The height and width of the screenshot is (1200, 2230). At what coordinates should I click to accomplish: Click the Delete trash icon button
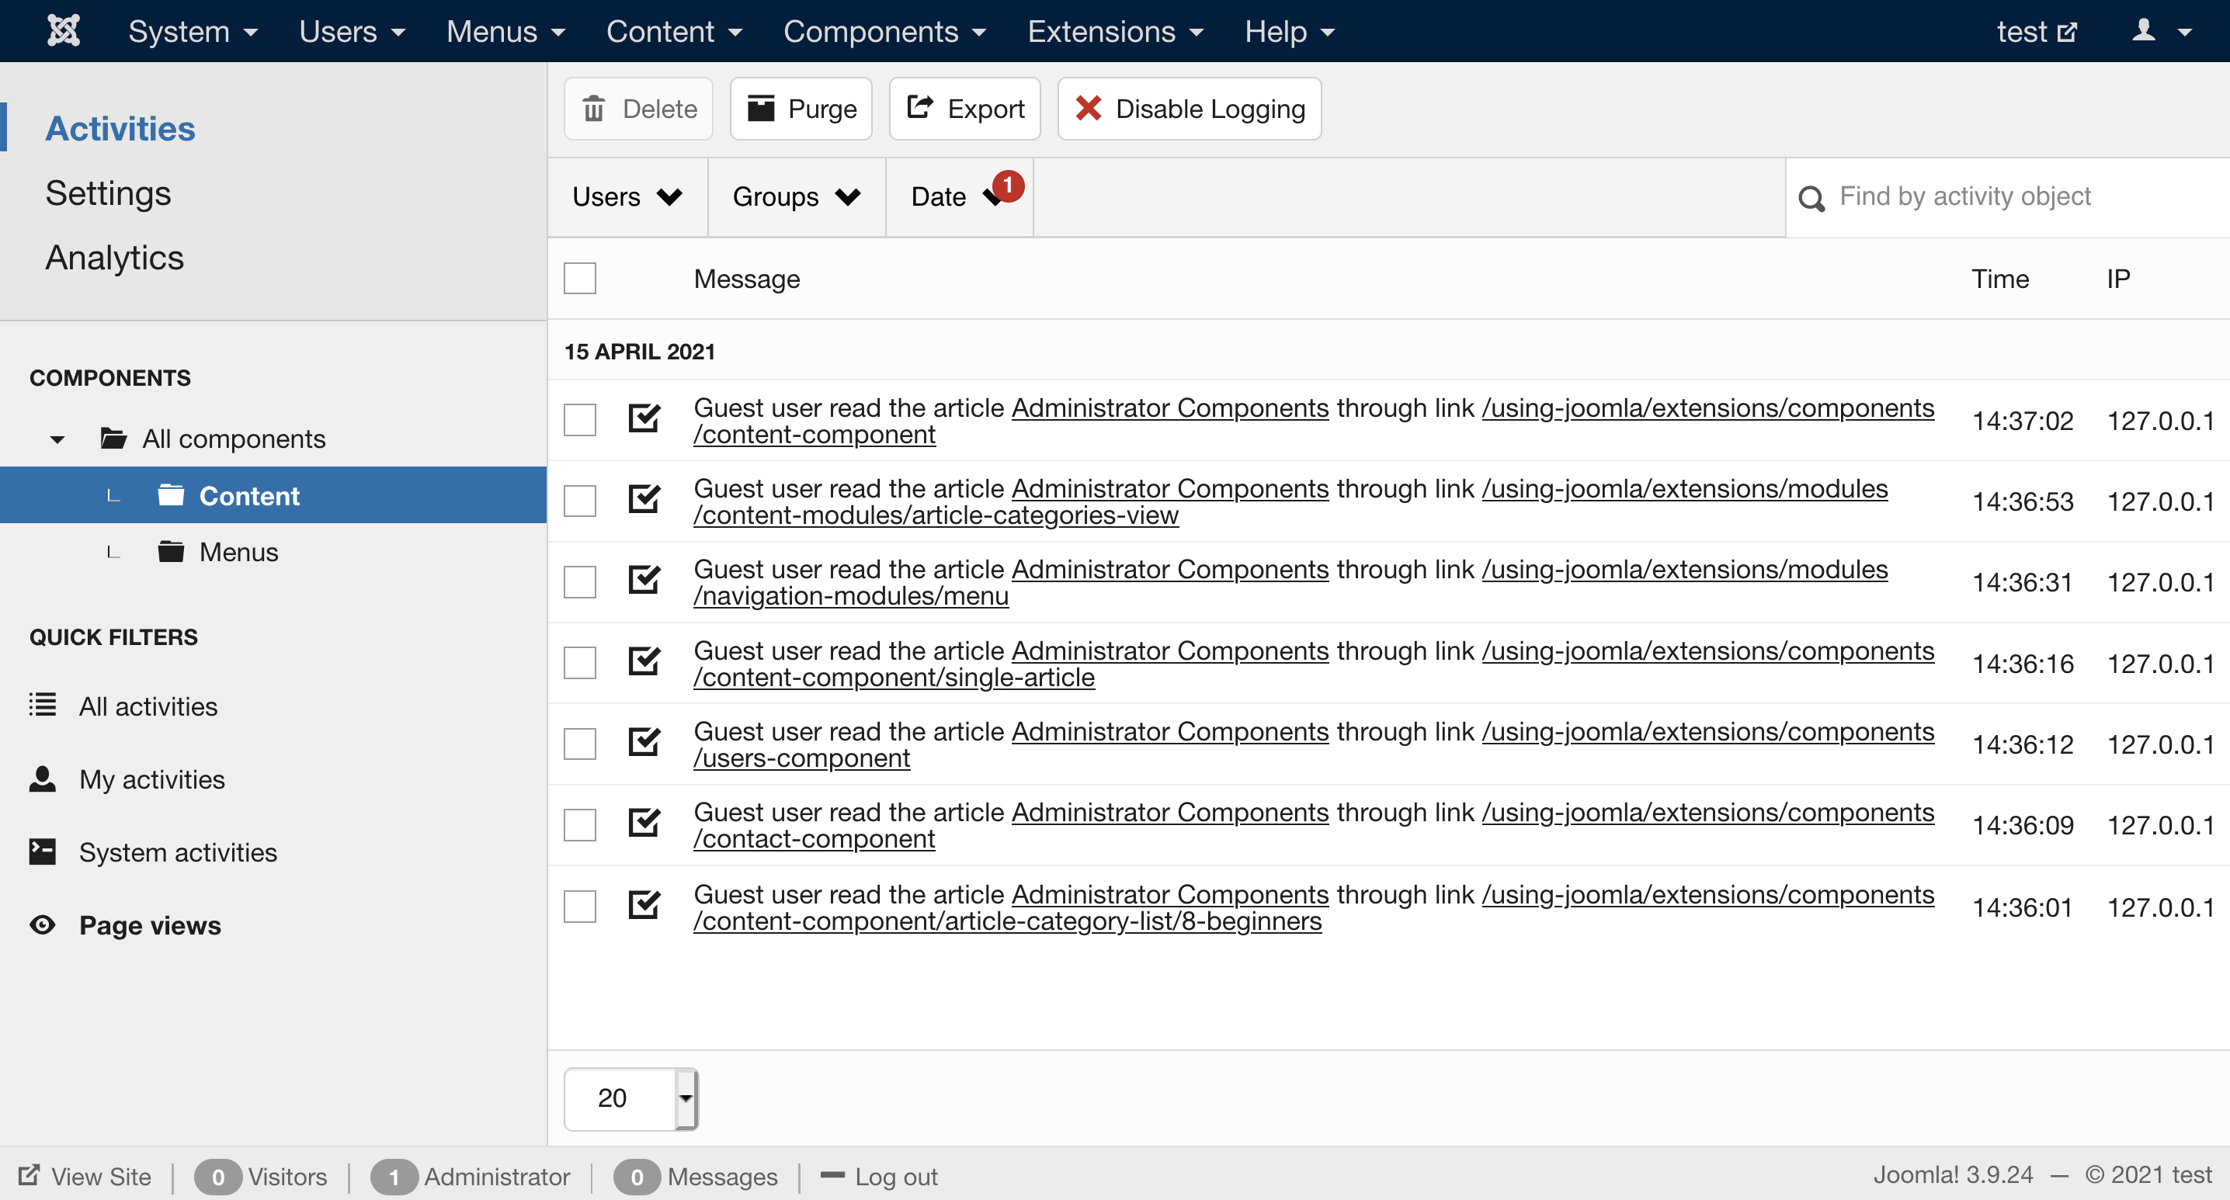point(638,109)
